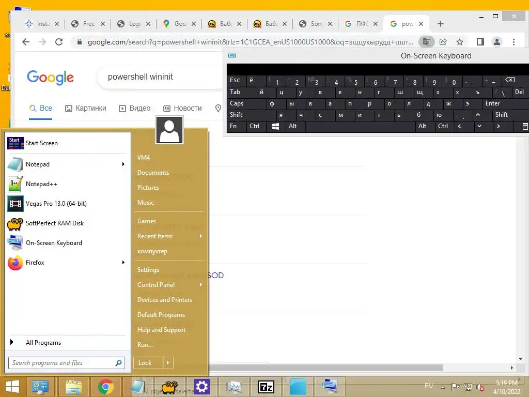This screenshot has height=397, width=529.
Task: Click the horizontal scrollbar in Chrome
Action: (x=325, y=368)
